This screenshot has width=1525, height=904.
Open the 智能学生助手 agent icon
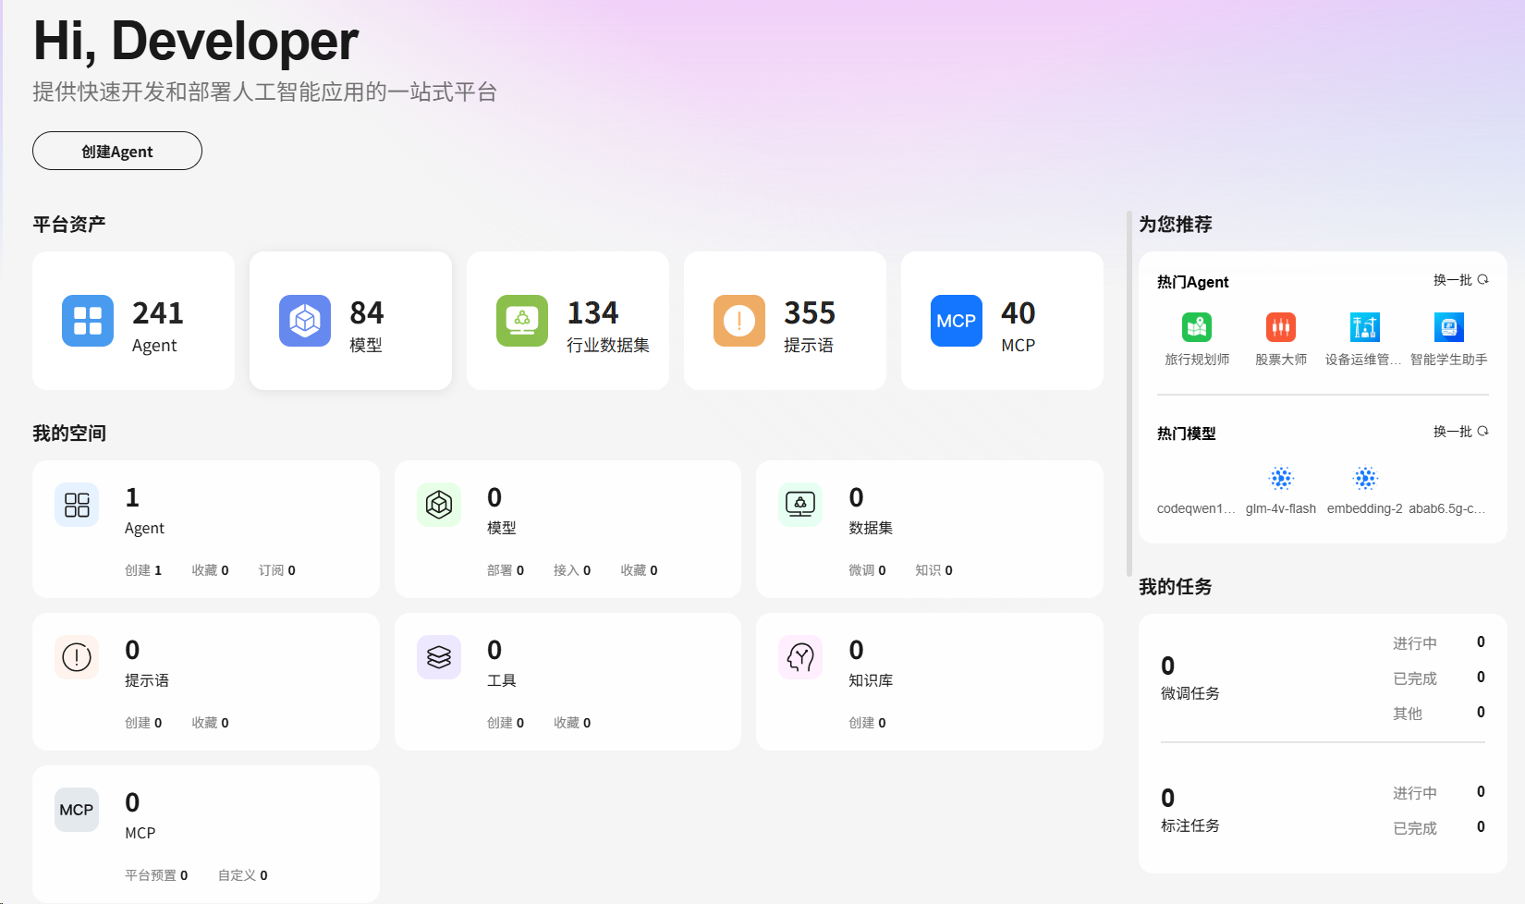tap(1449, 327)
